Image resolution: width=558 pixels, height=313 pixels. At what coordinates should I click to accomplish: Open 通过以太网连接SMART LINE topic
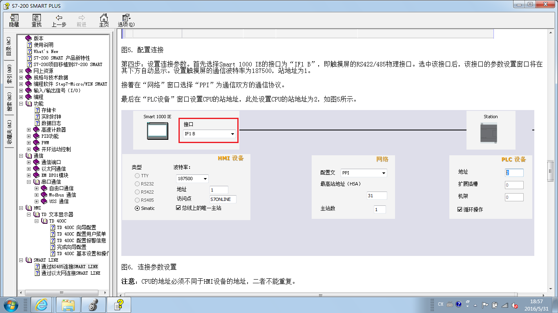click(x=71, y=273)
